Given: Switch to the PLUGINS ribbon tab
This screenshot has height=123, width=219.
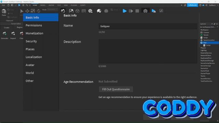Looking at the screenshot, I should [74, 5].
